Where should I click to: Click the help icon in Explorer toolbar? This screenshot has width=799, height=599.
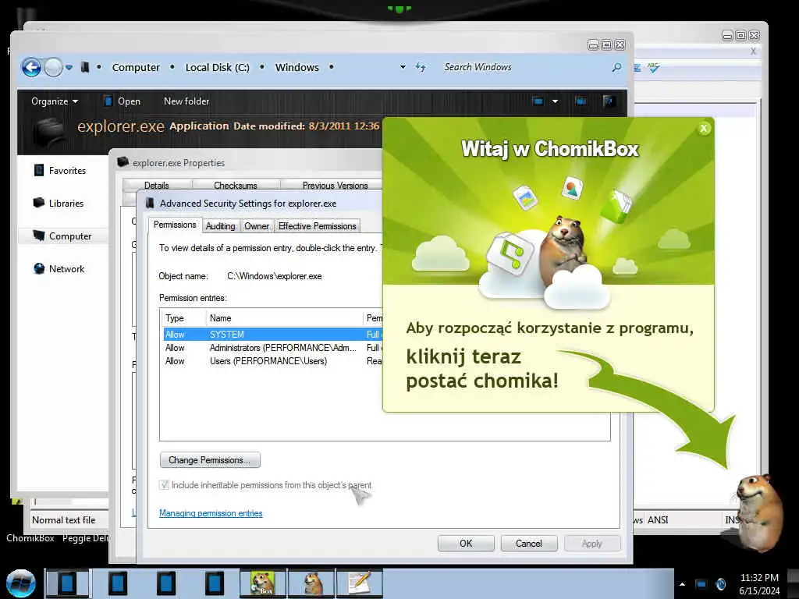[x=609, y=101]
